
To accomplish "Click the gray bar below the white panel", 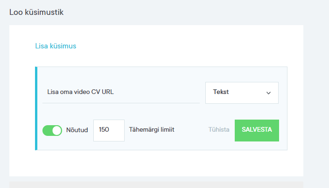I will pyautogui.click(x=156, y=185).
